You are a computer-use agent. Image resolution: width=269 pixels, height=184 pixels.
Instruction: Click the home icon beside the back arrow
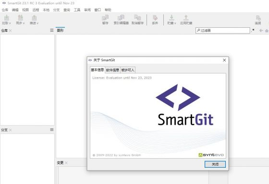click(x=267, y=31)
